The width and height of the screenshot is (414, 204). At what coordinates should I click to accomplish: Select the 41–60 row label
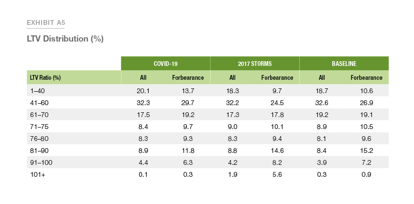coord(39,103)
